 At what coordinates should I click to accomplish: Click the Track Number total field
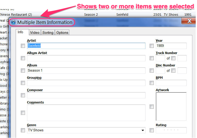[182, 58]
